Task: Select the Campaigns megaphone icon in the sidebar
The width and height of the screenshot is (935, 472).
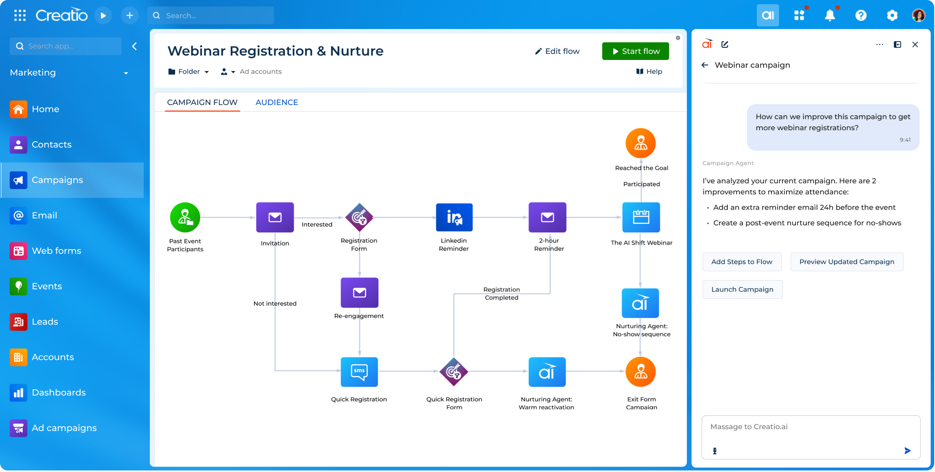Action: pyautogui.click(x=18, y=180)
